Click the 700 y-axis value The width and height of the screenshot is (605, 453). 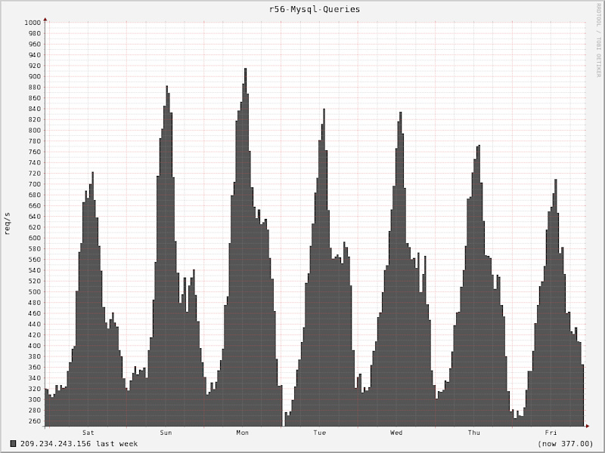(34, 184)
